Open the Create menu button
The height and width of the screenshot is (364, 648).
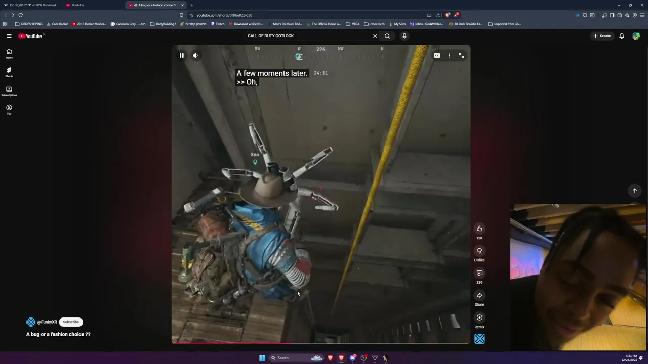[602, 36]
